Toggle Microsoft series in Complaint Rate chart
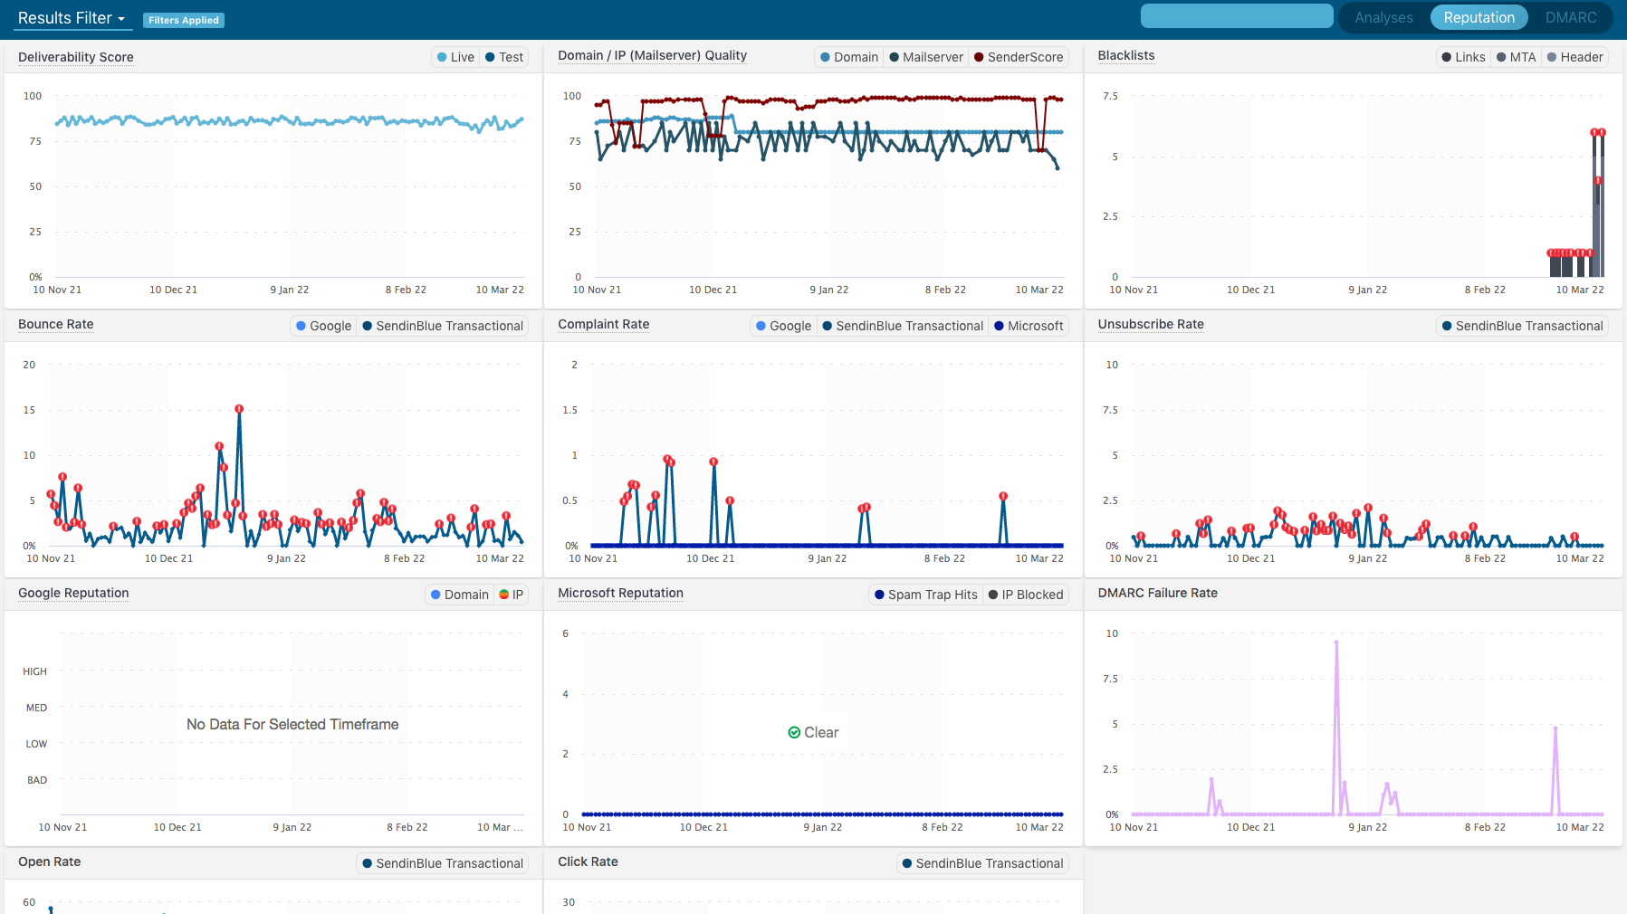 [1029, 326]
